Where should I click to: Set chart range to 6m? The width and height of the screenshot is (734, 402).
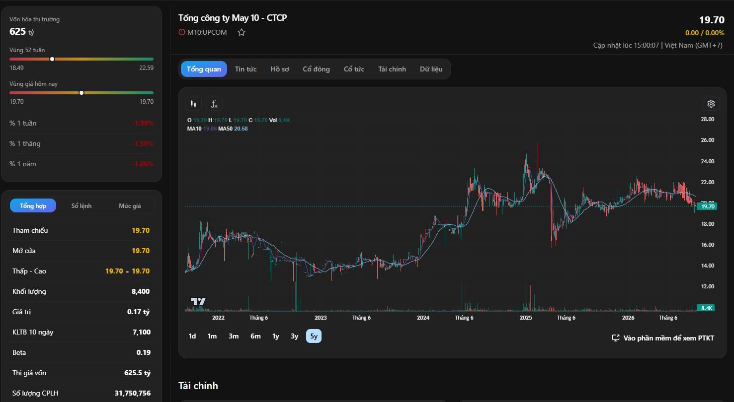(255, 336)
